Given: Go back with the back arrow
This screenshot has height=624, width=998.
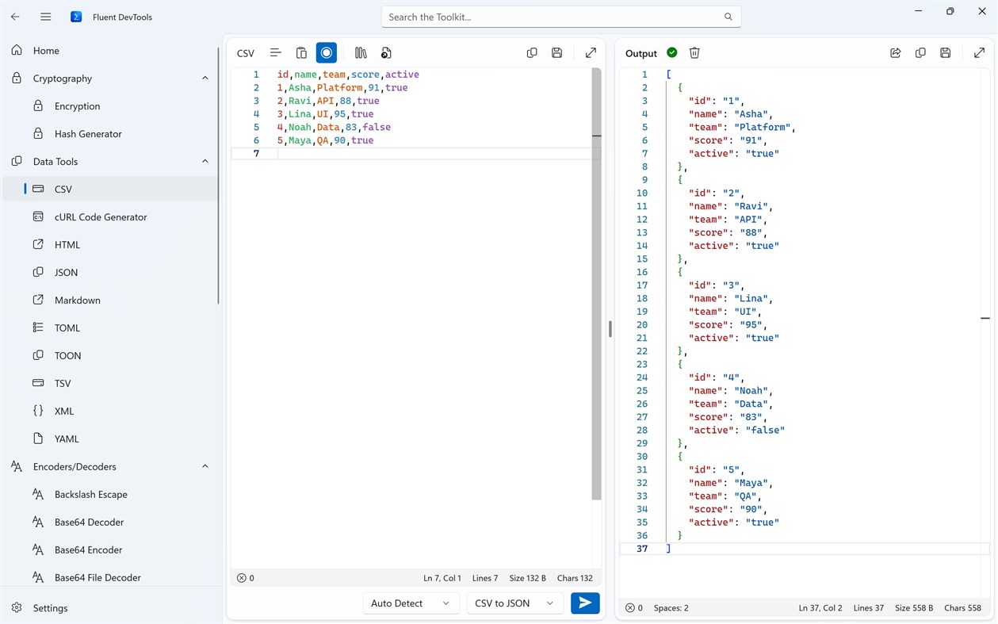Looking at the screenshot, I should tap(15, 17).
